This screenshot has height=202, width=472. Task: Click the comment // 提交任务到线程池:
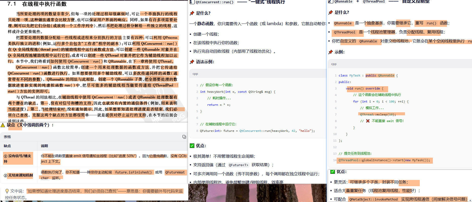tap(355, 154)
